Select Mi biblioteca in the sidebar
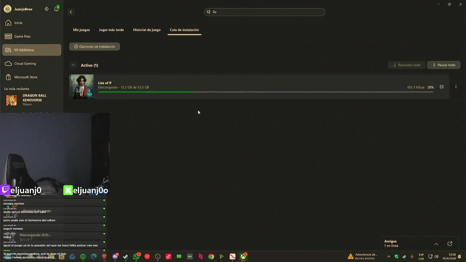The height and width of the screenshot is (262, 466). click(32, 50)
